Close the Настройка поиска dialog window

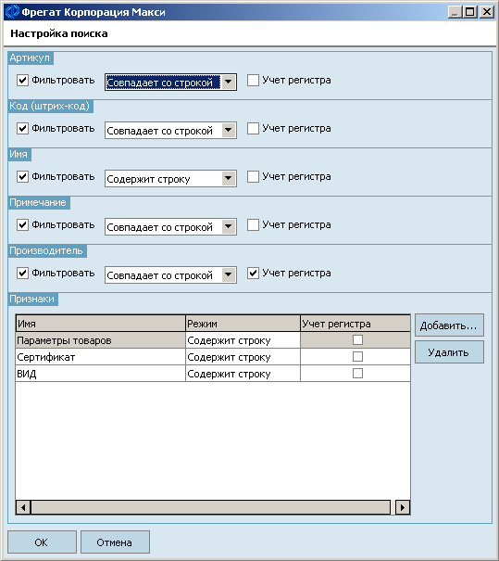(x=486, y=12)
